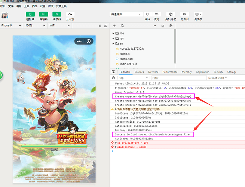
Task: Mute simulator sound speaker icon
Action: pos(100,26)
